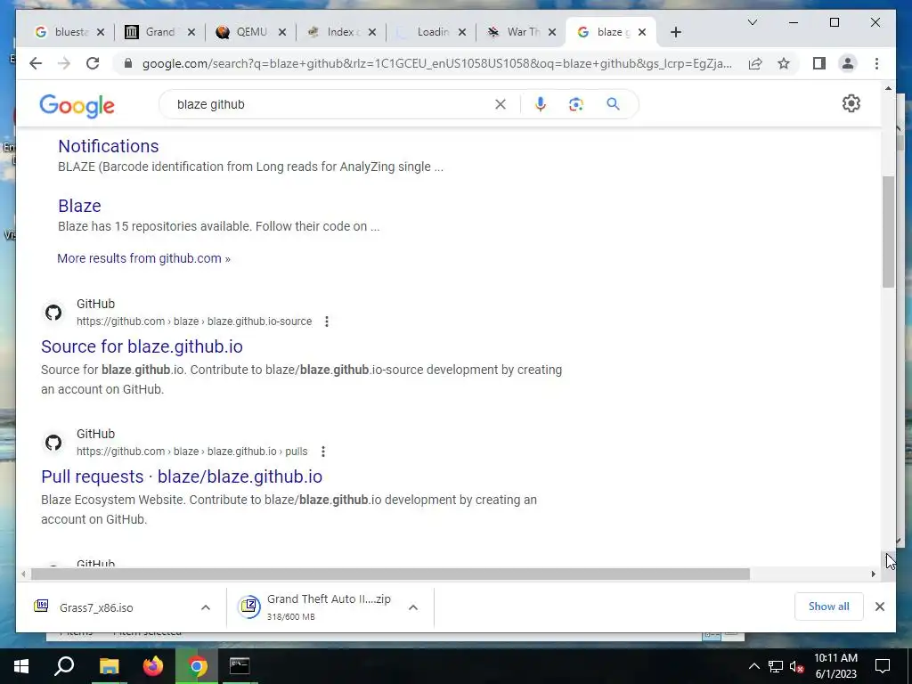Open the Chrome profile avatar
The image size is (912, 684).
tap(848, 63)
